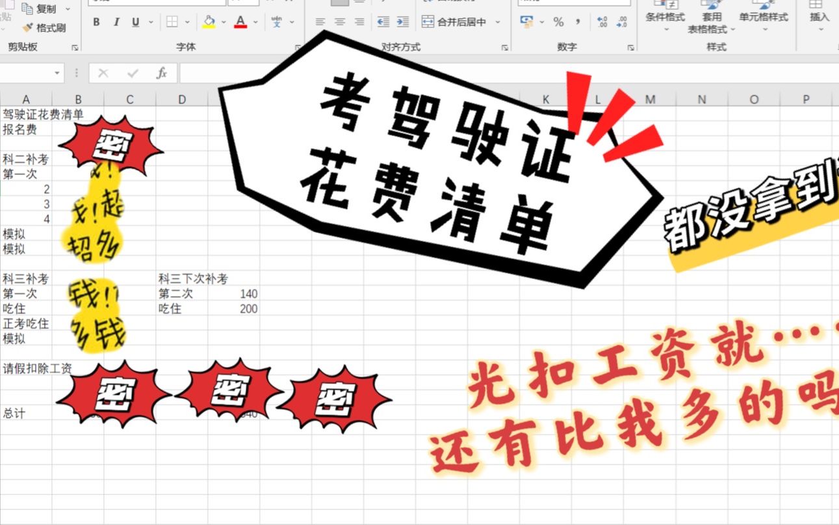Apply the red font color
Viewport: 839px width, 525px height.
click(240, 22)
